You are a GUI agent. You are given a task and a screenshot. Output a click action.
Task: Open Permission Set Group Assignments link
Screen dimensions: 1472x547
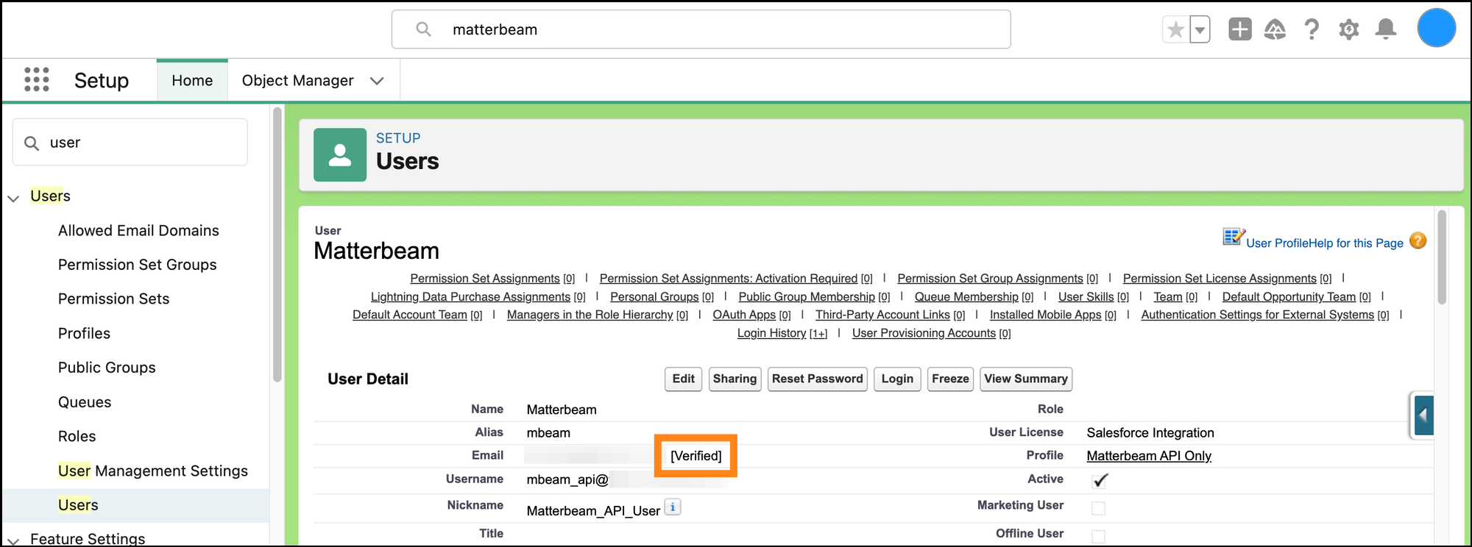click(990, 279)
